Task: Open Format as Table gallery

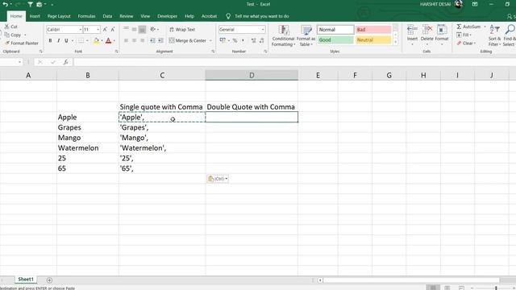Action: click(x=306, y=35)
